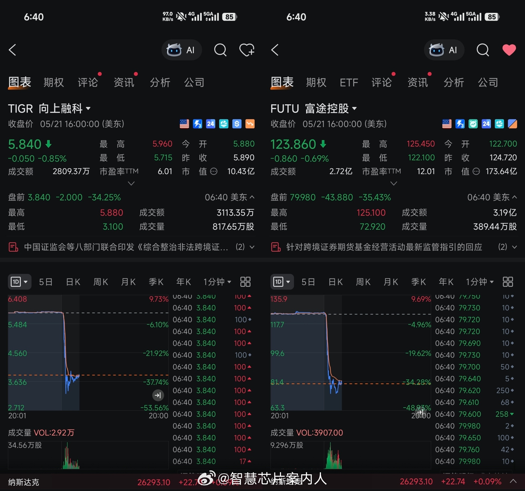This screenshot has width=525, height=491.
Task: Tap lightning Level-3 badge on FUTU row
Action: [460, 124]
